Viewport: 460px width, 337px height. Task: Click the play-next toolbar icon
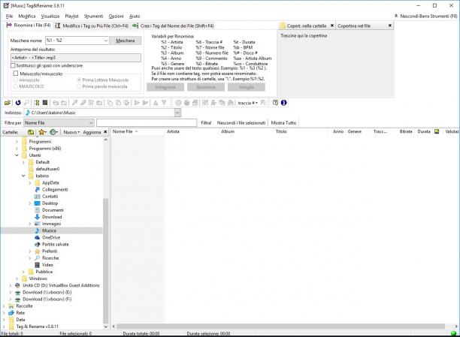point(145,103)
